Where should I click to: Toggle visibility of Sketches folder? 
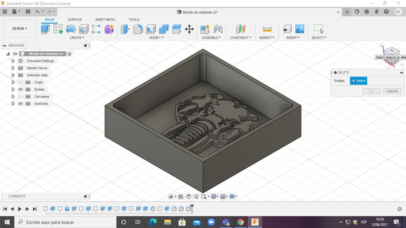(x=21, y=104)
